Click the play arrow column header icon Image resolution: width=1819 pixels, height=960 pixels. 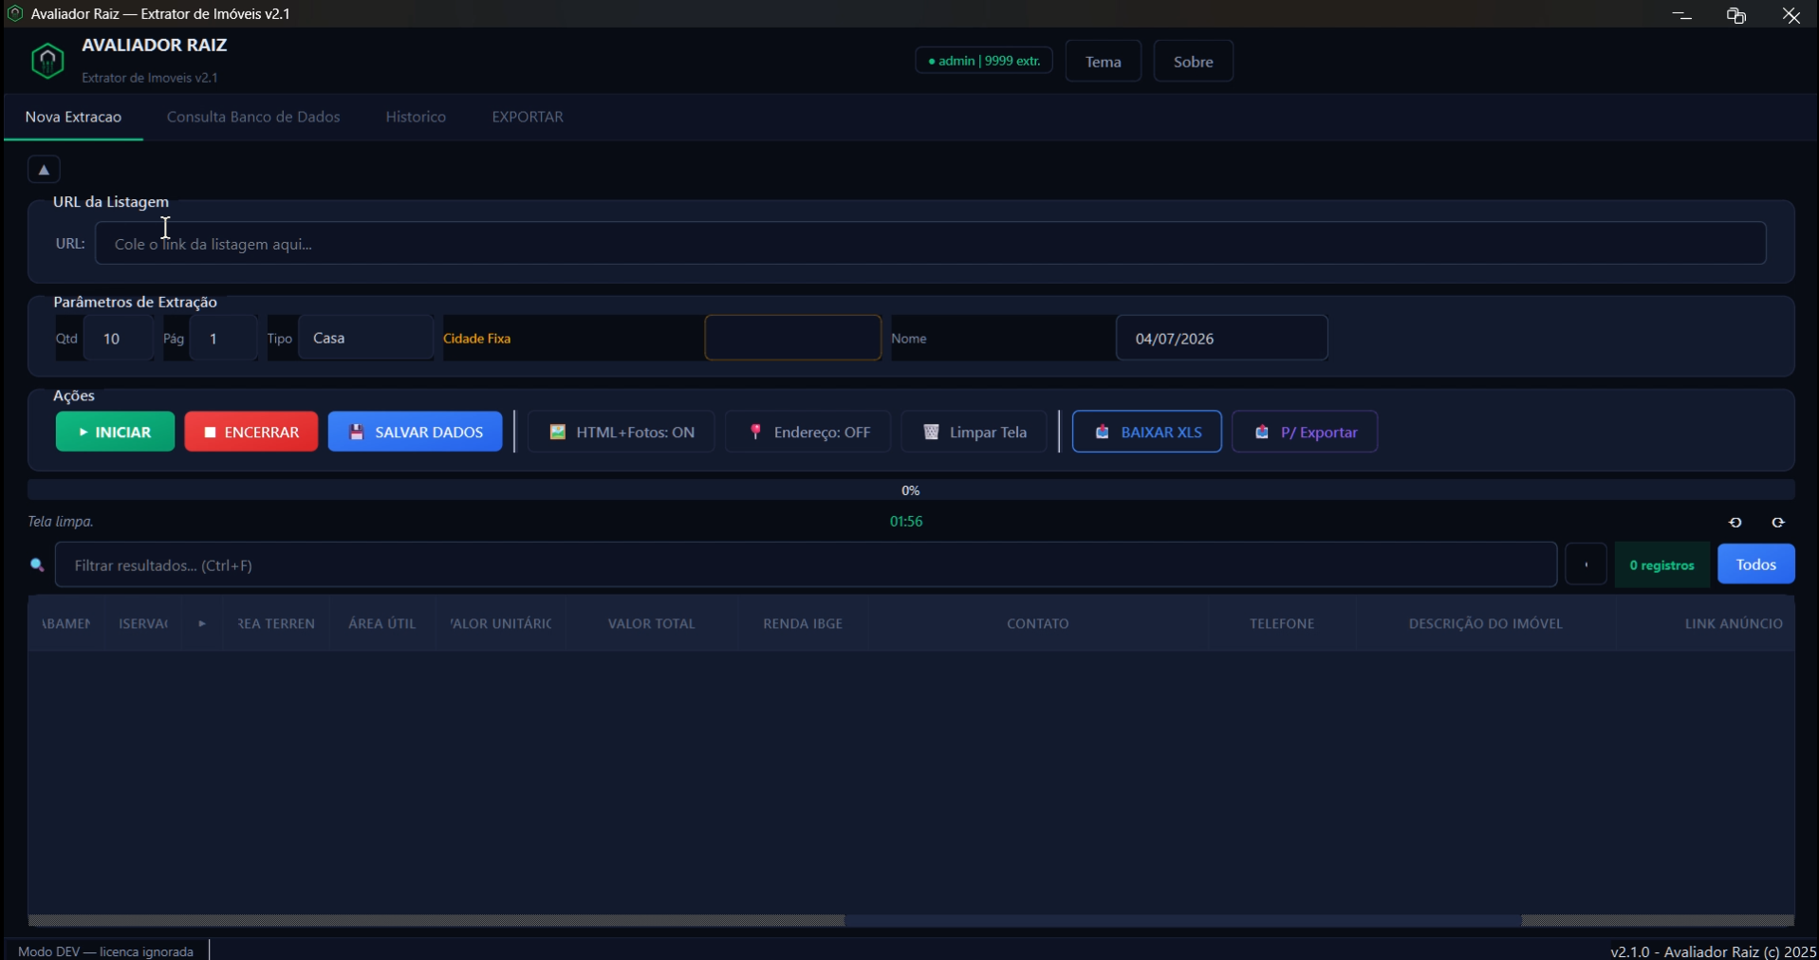coord(202,623)
